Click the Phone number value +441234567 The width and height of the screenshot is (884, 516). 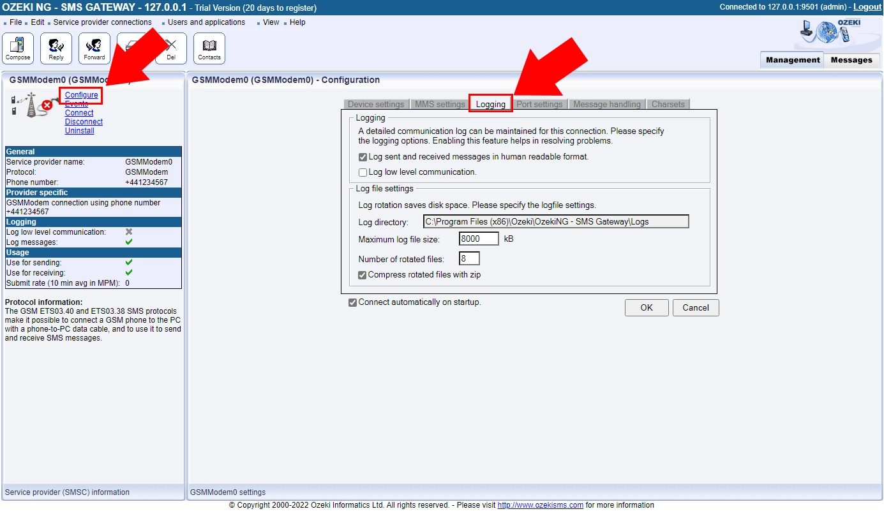[146, 182]
